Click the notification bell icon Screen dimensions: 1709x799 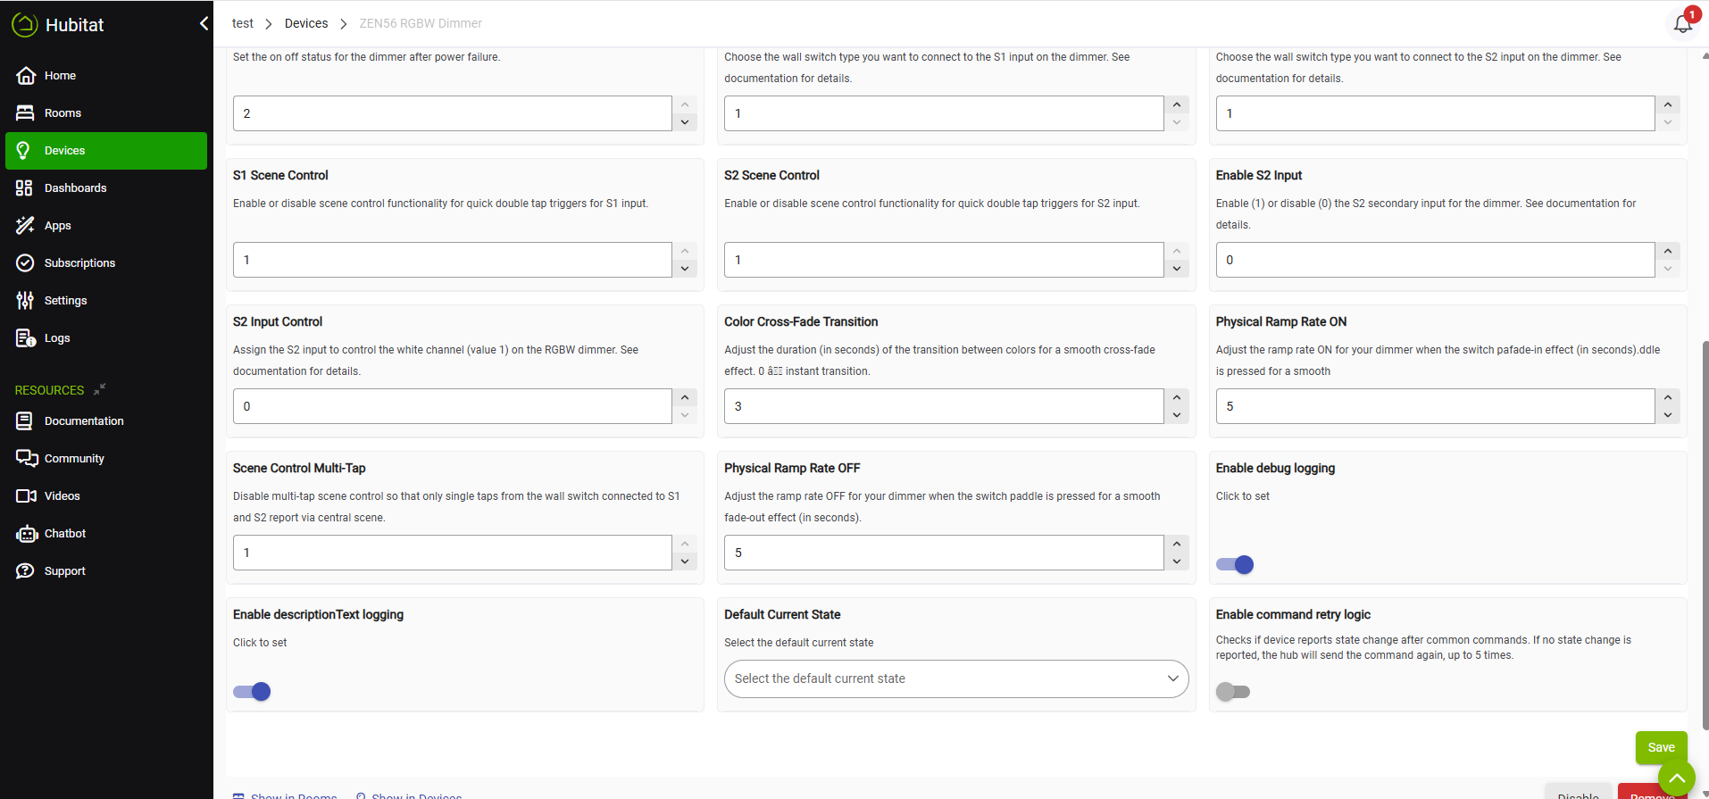click(1682, 24)
